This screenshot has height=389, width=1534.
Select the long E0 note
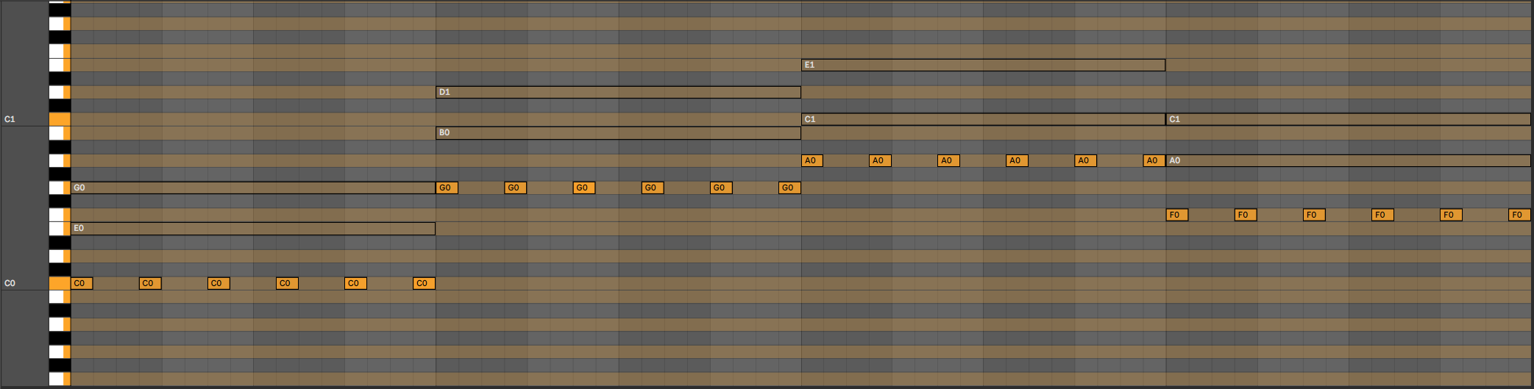click(253, 229)
